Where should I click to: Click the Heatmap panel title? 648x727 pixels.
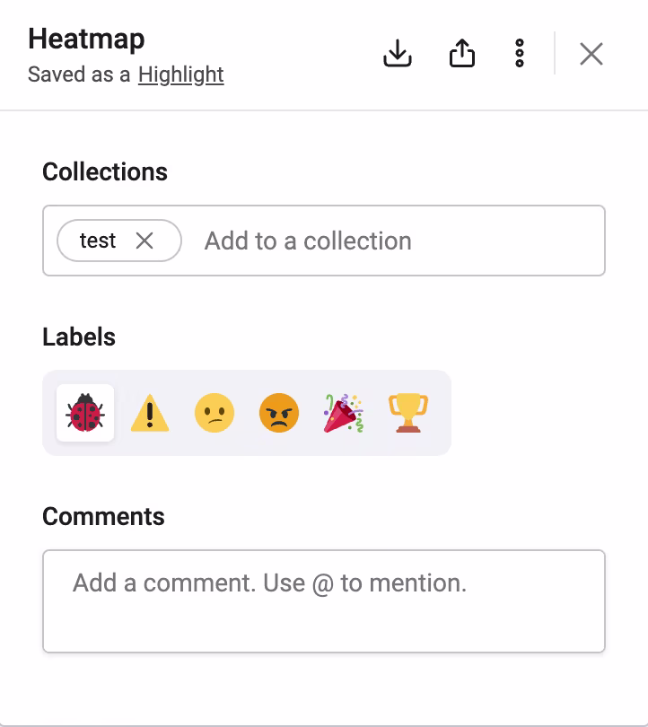tap(86, 39)
